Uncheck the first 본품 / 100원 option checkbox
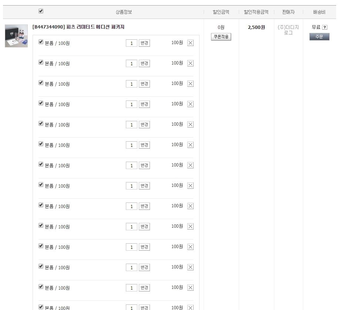 click(x=41, y=42)
